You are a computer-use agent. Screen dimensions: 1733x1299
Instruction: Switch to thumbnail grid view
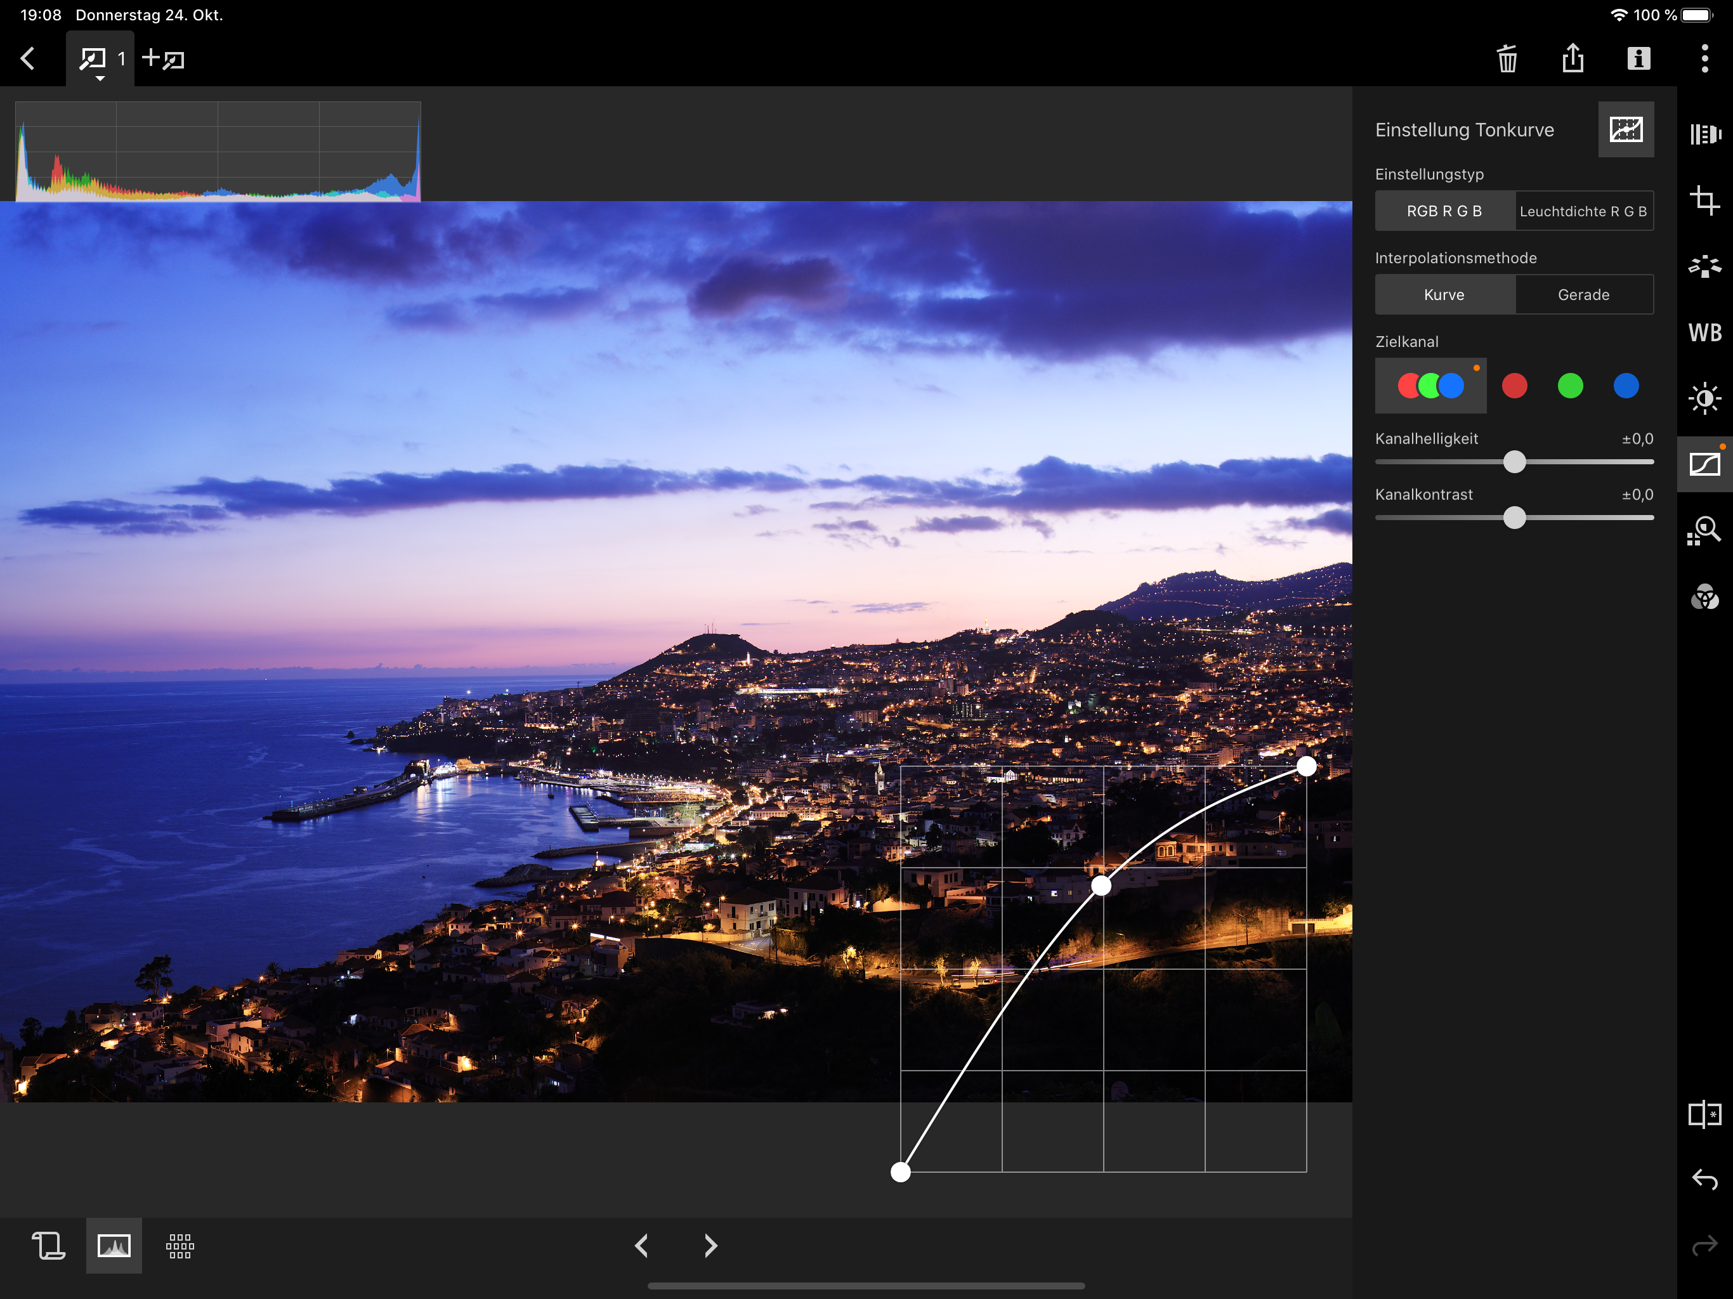point(180,1245)
